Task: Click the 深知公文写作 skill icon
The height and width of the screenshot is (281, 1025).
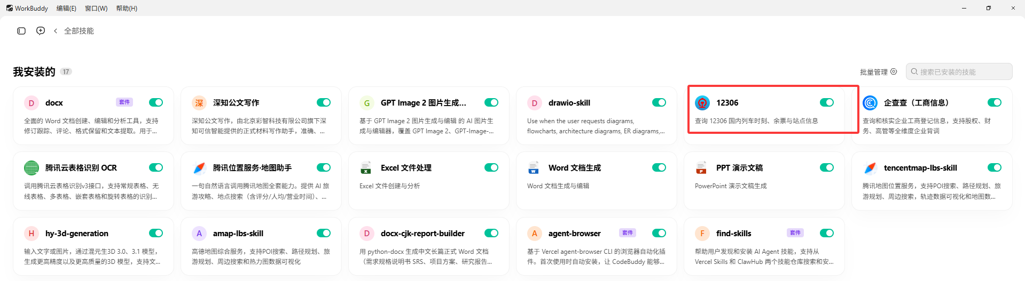Action: [199, 103]
